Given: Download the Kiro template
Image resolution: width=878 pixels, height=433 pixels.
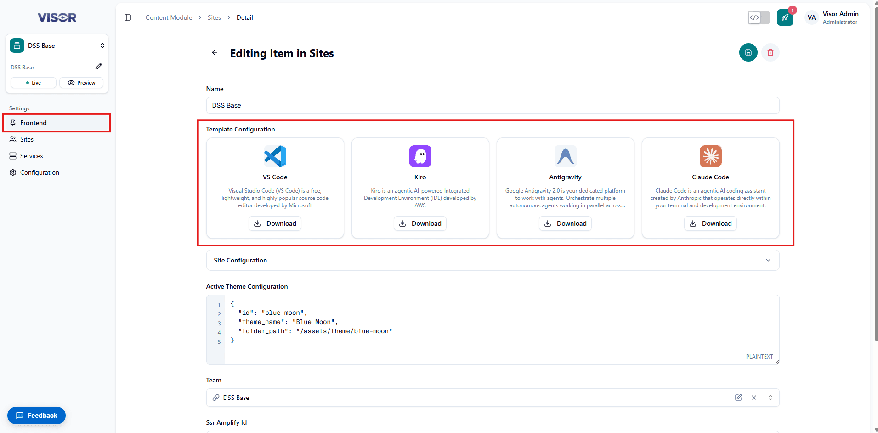Looking at the screenshot, I should click(420, 223).
